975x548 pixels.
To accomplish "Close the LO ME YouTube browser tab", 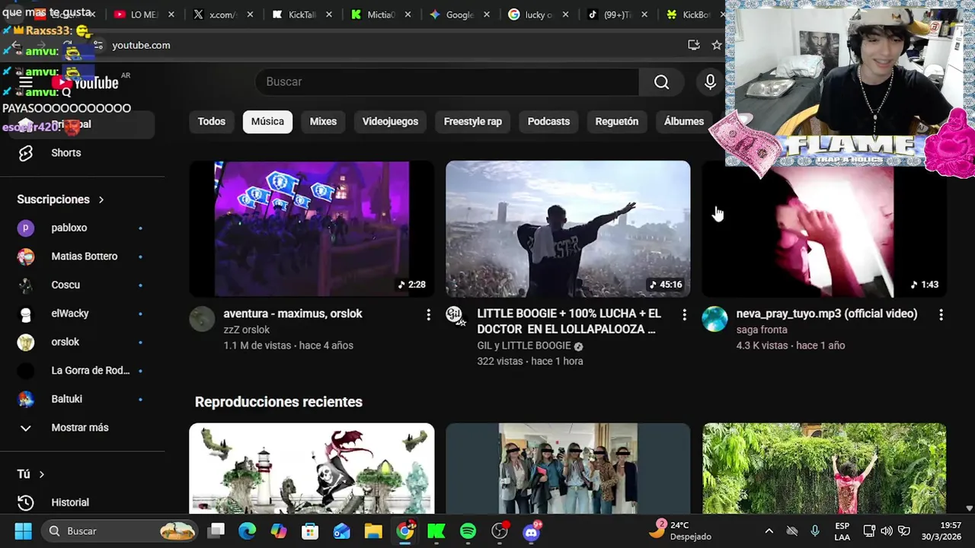I will (x=171, y=14).
